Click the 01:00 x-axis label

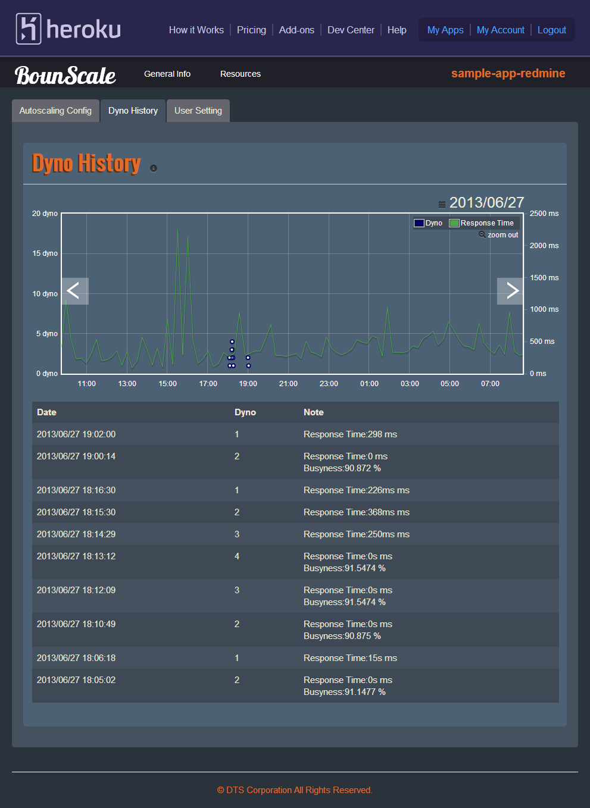369,384
